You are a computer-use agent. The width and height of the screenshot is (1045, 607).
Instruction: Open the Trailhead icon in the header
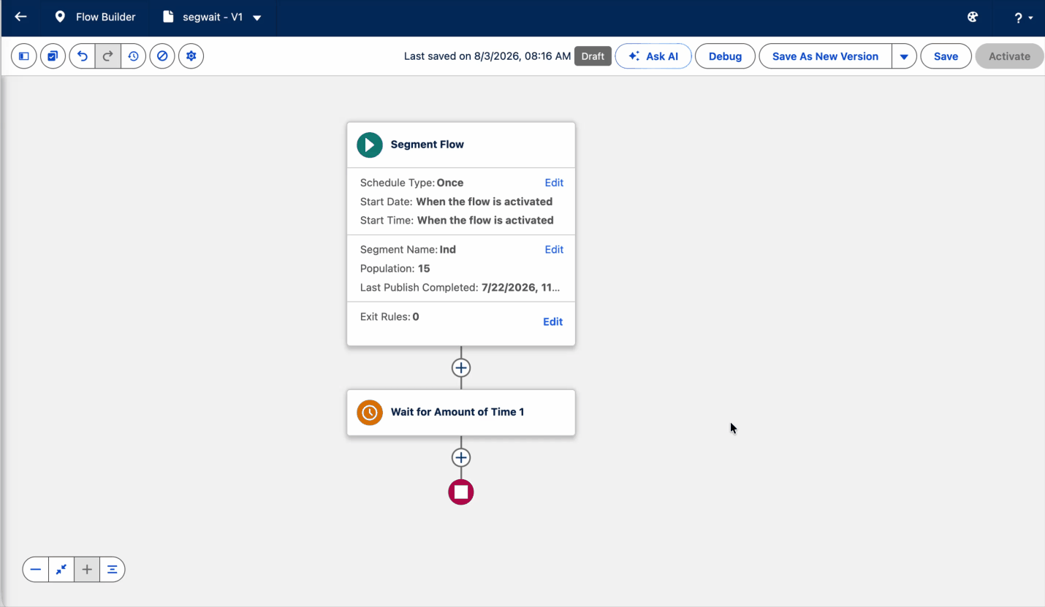tap(973, 17)
